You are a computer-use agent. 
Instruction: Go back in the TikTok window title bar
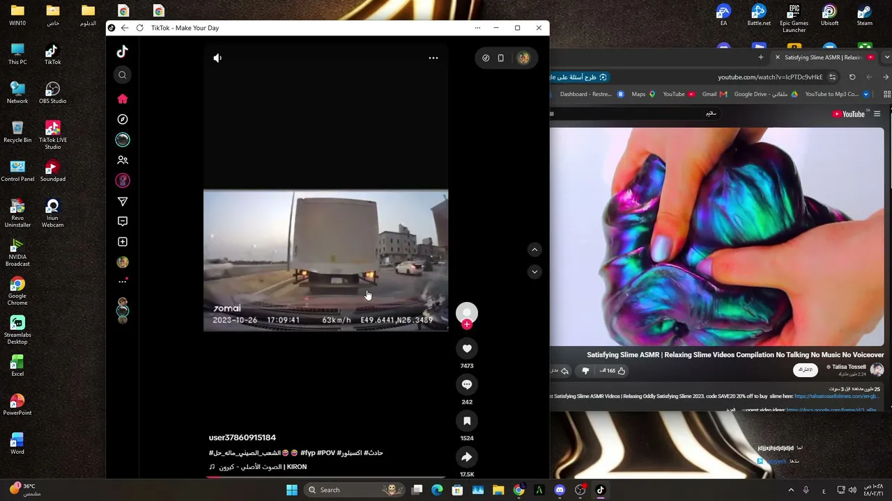(125, 28)
